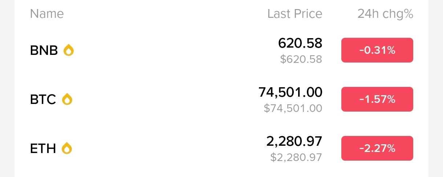
Task: Open the BTC coin name
Action: (43, 100)
